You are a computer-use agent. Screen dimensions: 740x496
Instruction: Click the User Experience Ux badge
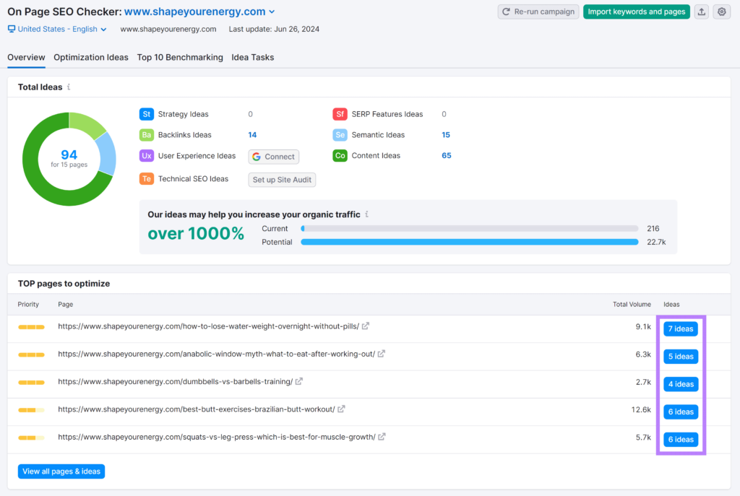click(146, 156)
